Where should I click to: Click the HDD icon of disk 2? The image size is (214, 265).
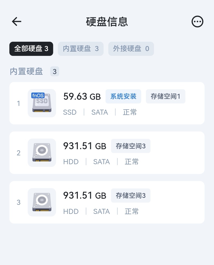(x=42, y=153)
